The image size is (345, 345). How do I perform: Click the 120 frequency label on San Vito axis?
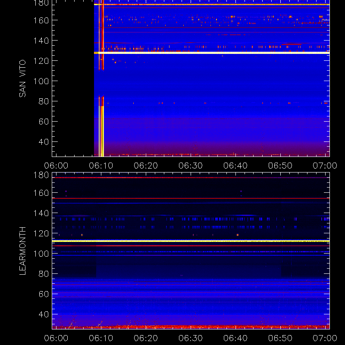pyautogui.click(x=41, y=61)
